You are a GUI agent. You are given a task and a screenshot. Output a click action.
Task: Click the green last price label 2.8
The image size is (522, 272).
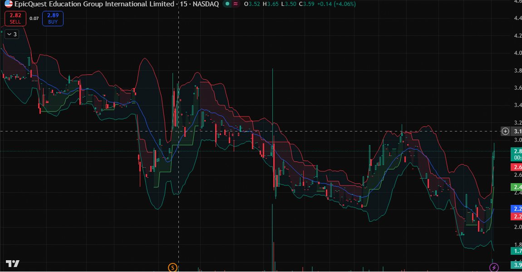[517, 154]
